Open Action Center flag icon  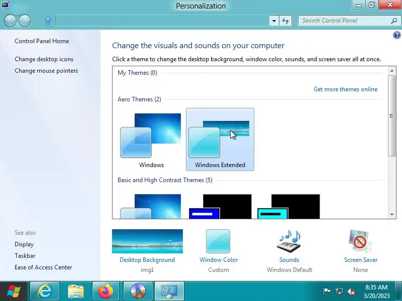(x=327, y=291)
